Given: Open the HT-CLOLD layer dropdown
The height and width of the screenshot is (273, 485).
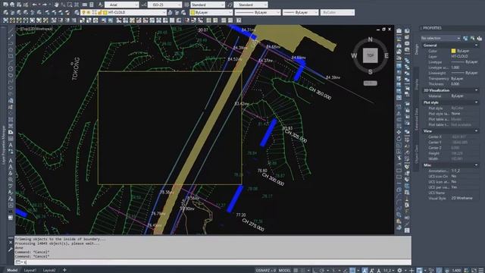Looking at the screenshot, I should pyautogui.click(x=124, y=12).
